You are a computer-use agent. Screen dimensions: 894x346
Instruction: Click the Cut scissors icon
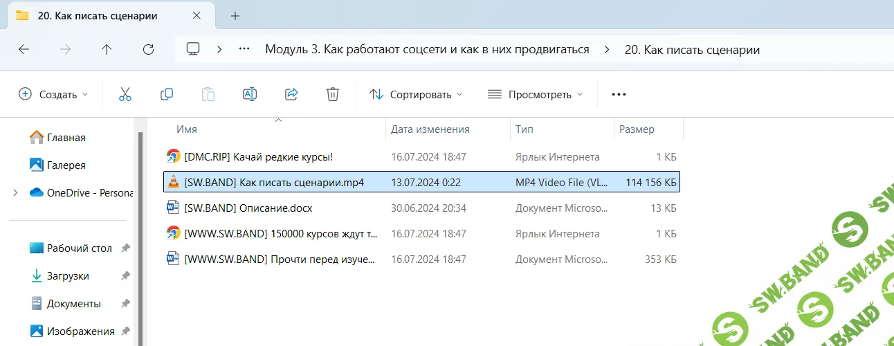(125, 94)
